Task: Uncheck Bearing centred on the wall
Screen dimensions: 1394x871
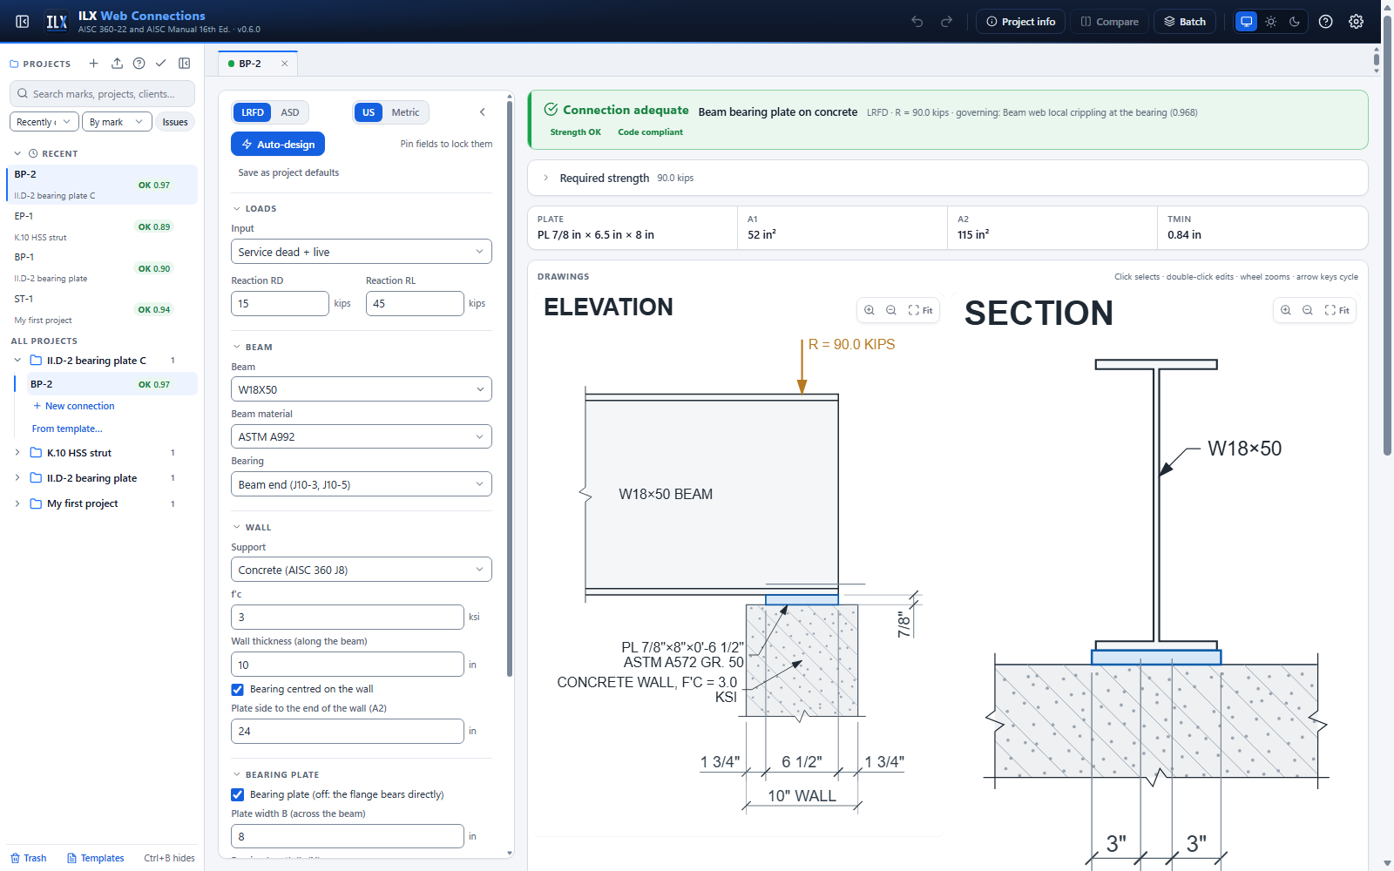Action: [237, 689]
